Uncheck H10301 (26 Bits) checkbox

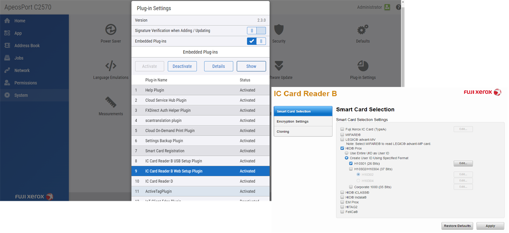pyautogui.click(x=351, y=164)
